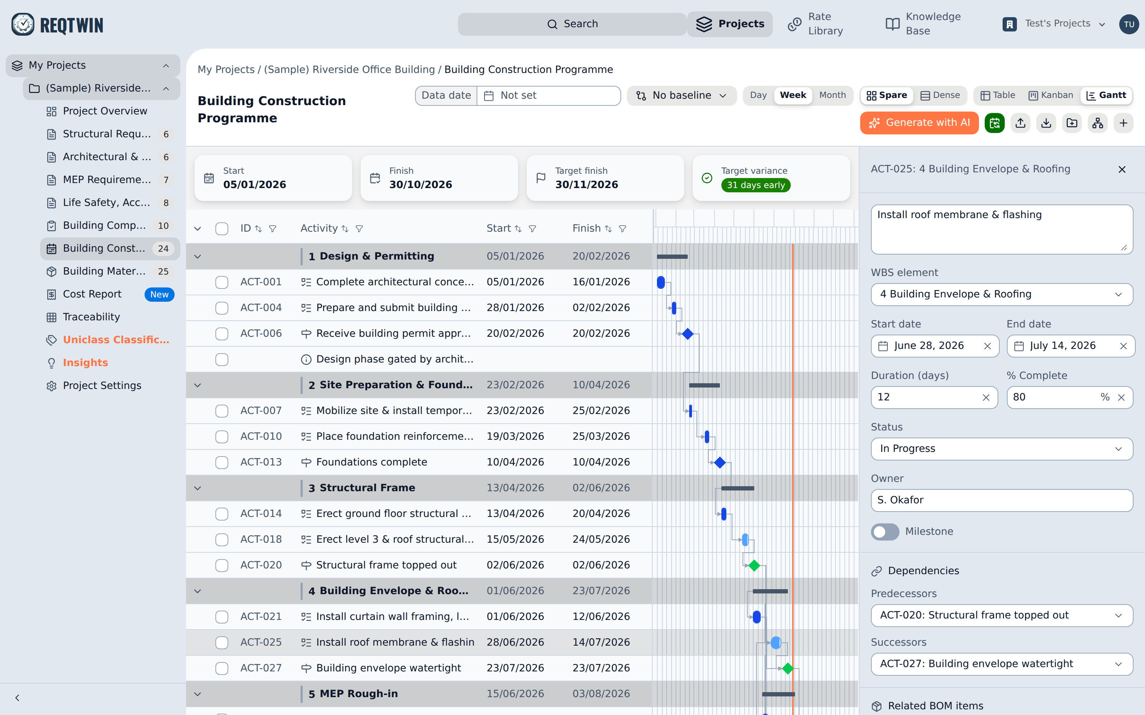Switch to the Kanban view
Screen dimensions: 1145x715
coord(1051,95)
